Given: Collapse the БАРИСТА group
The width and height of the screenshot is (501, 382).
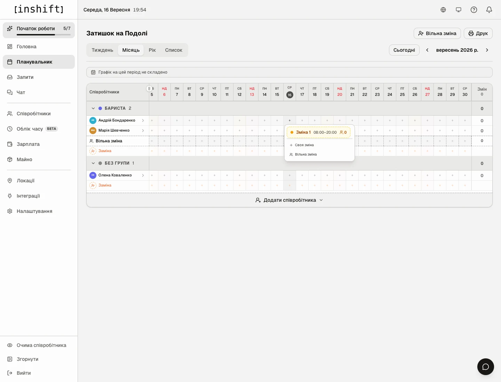Looking at the screenshot, I should (93, 108).
